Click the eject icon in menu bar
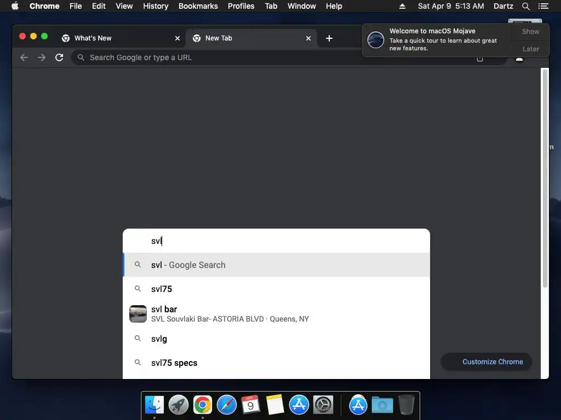The image size is (561, 420). point(402,6)
